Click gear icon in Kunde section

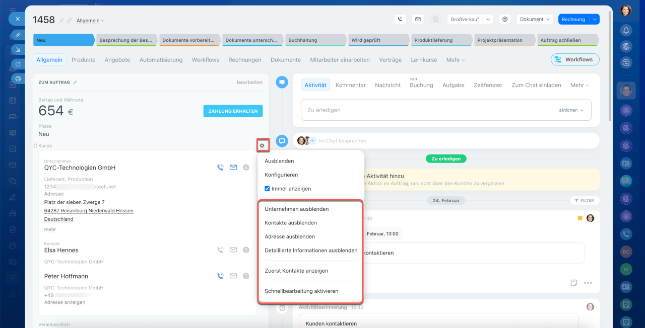(262, 145)
